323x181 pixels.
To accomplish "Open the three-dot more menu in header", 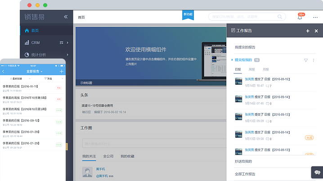I will point(315,17).
